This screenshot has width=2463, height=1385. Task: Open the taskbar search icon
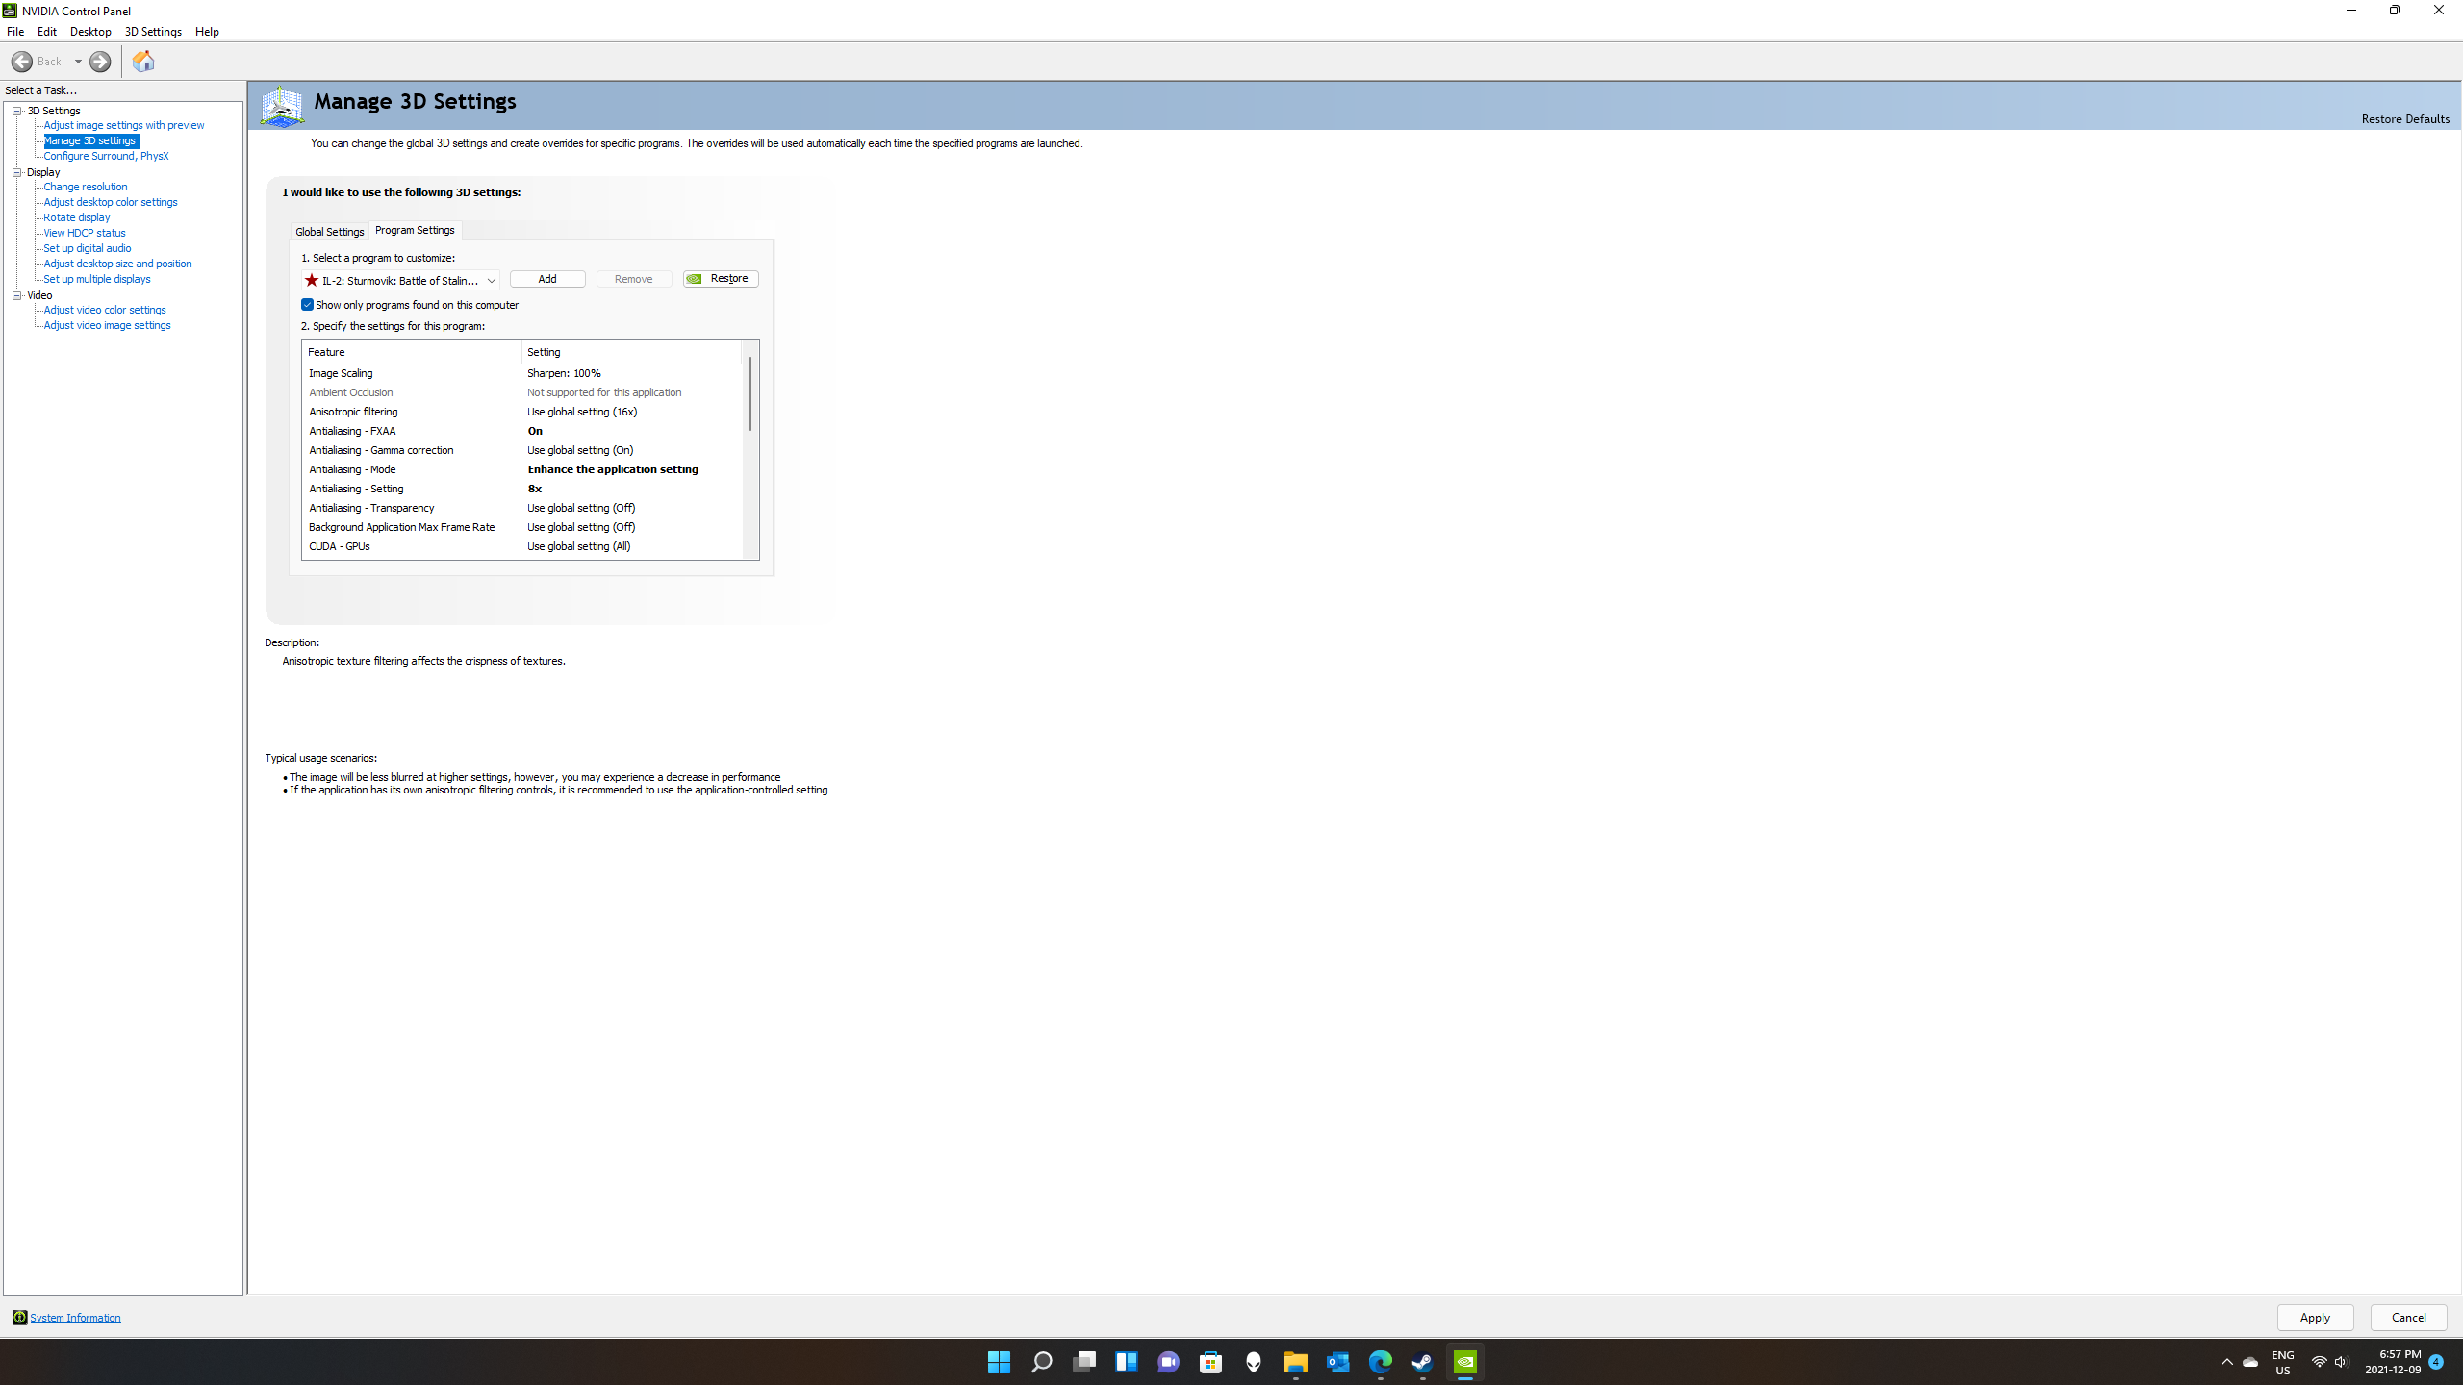click(x=1041, y=1362)
